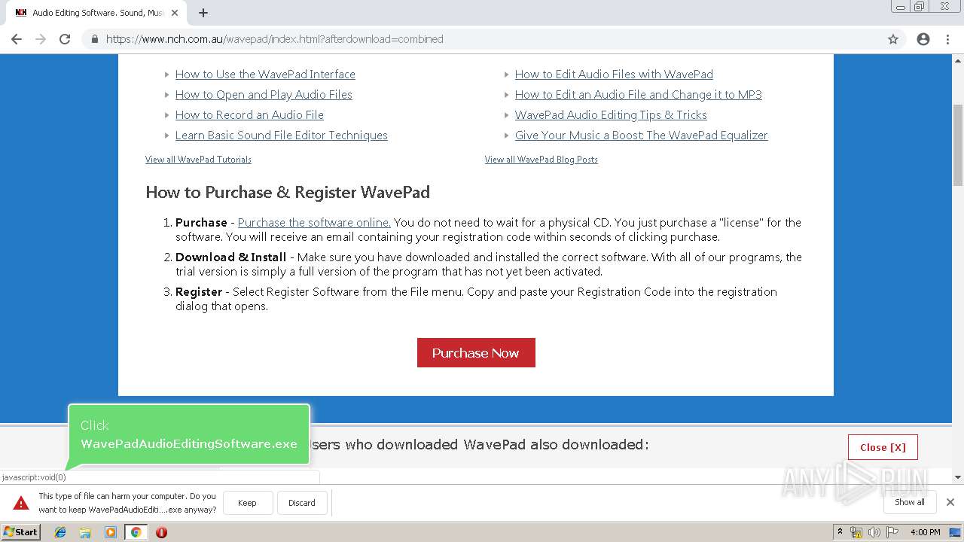Close the Audio Editing Software tab
The image size is (964, 542).
point(175,13)
